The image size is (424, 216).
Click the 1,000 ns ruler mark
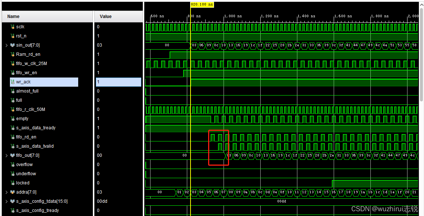click(234, 16)
